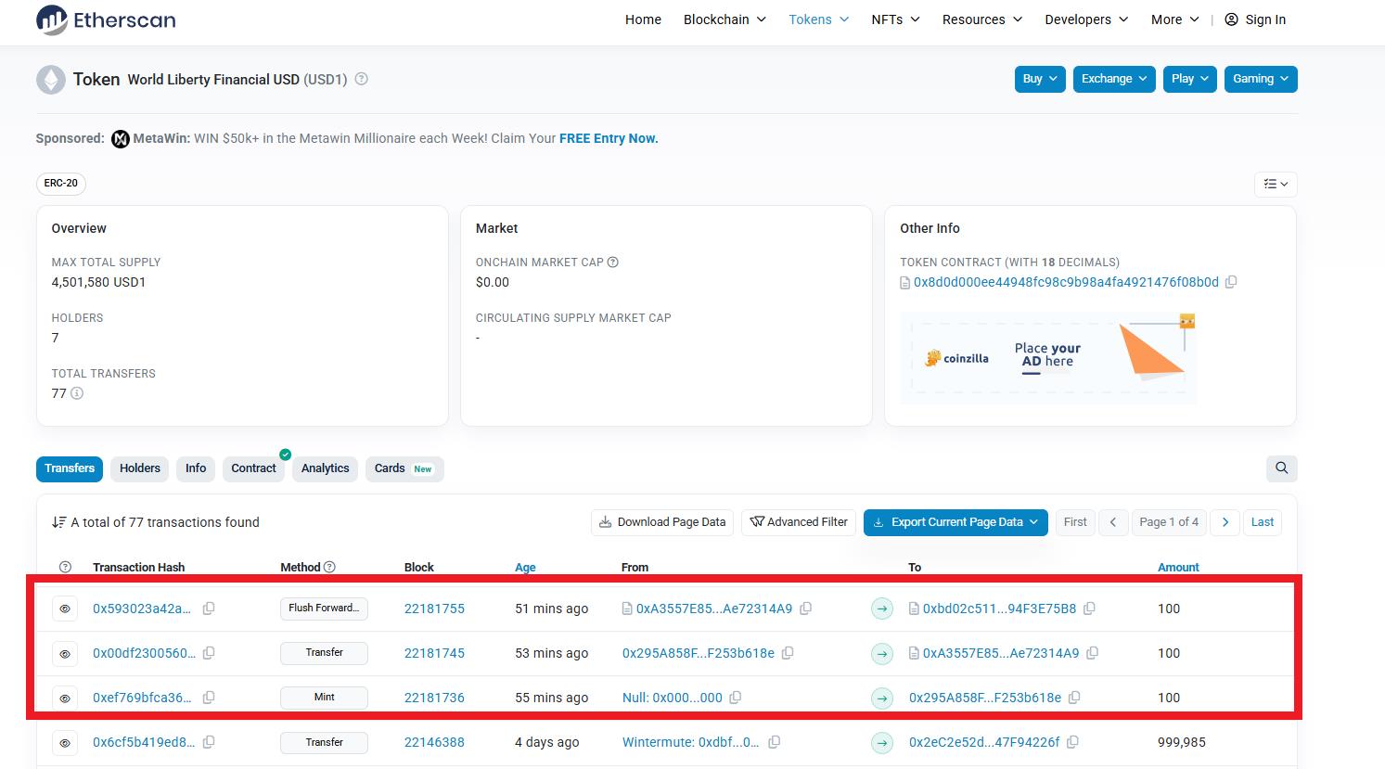Screen dimensions: 1385x769
Task: Go to First page
Action: click(1075, 522)
